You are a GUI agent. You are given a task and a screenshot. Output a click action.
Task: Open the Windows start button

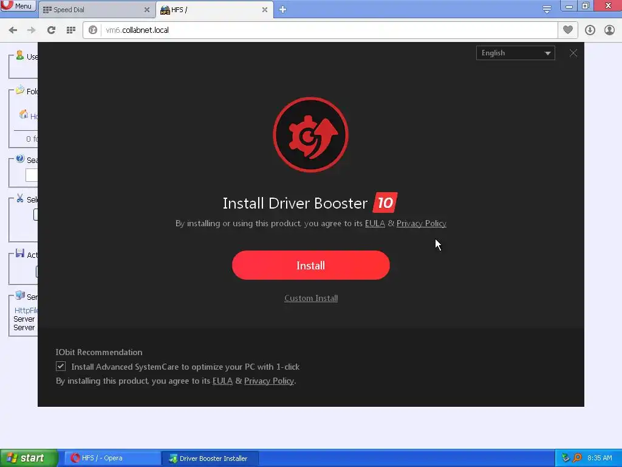pyautogui.click(x=29, y=458)
